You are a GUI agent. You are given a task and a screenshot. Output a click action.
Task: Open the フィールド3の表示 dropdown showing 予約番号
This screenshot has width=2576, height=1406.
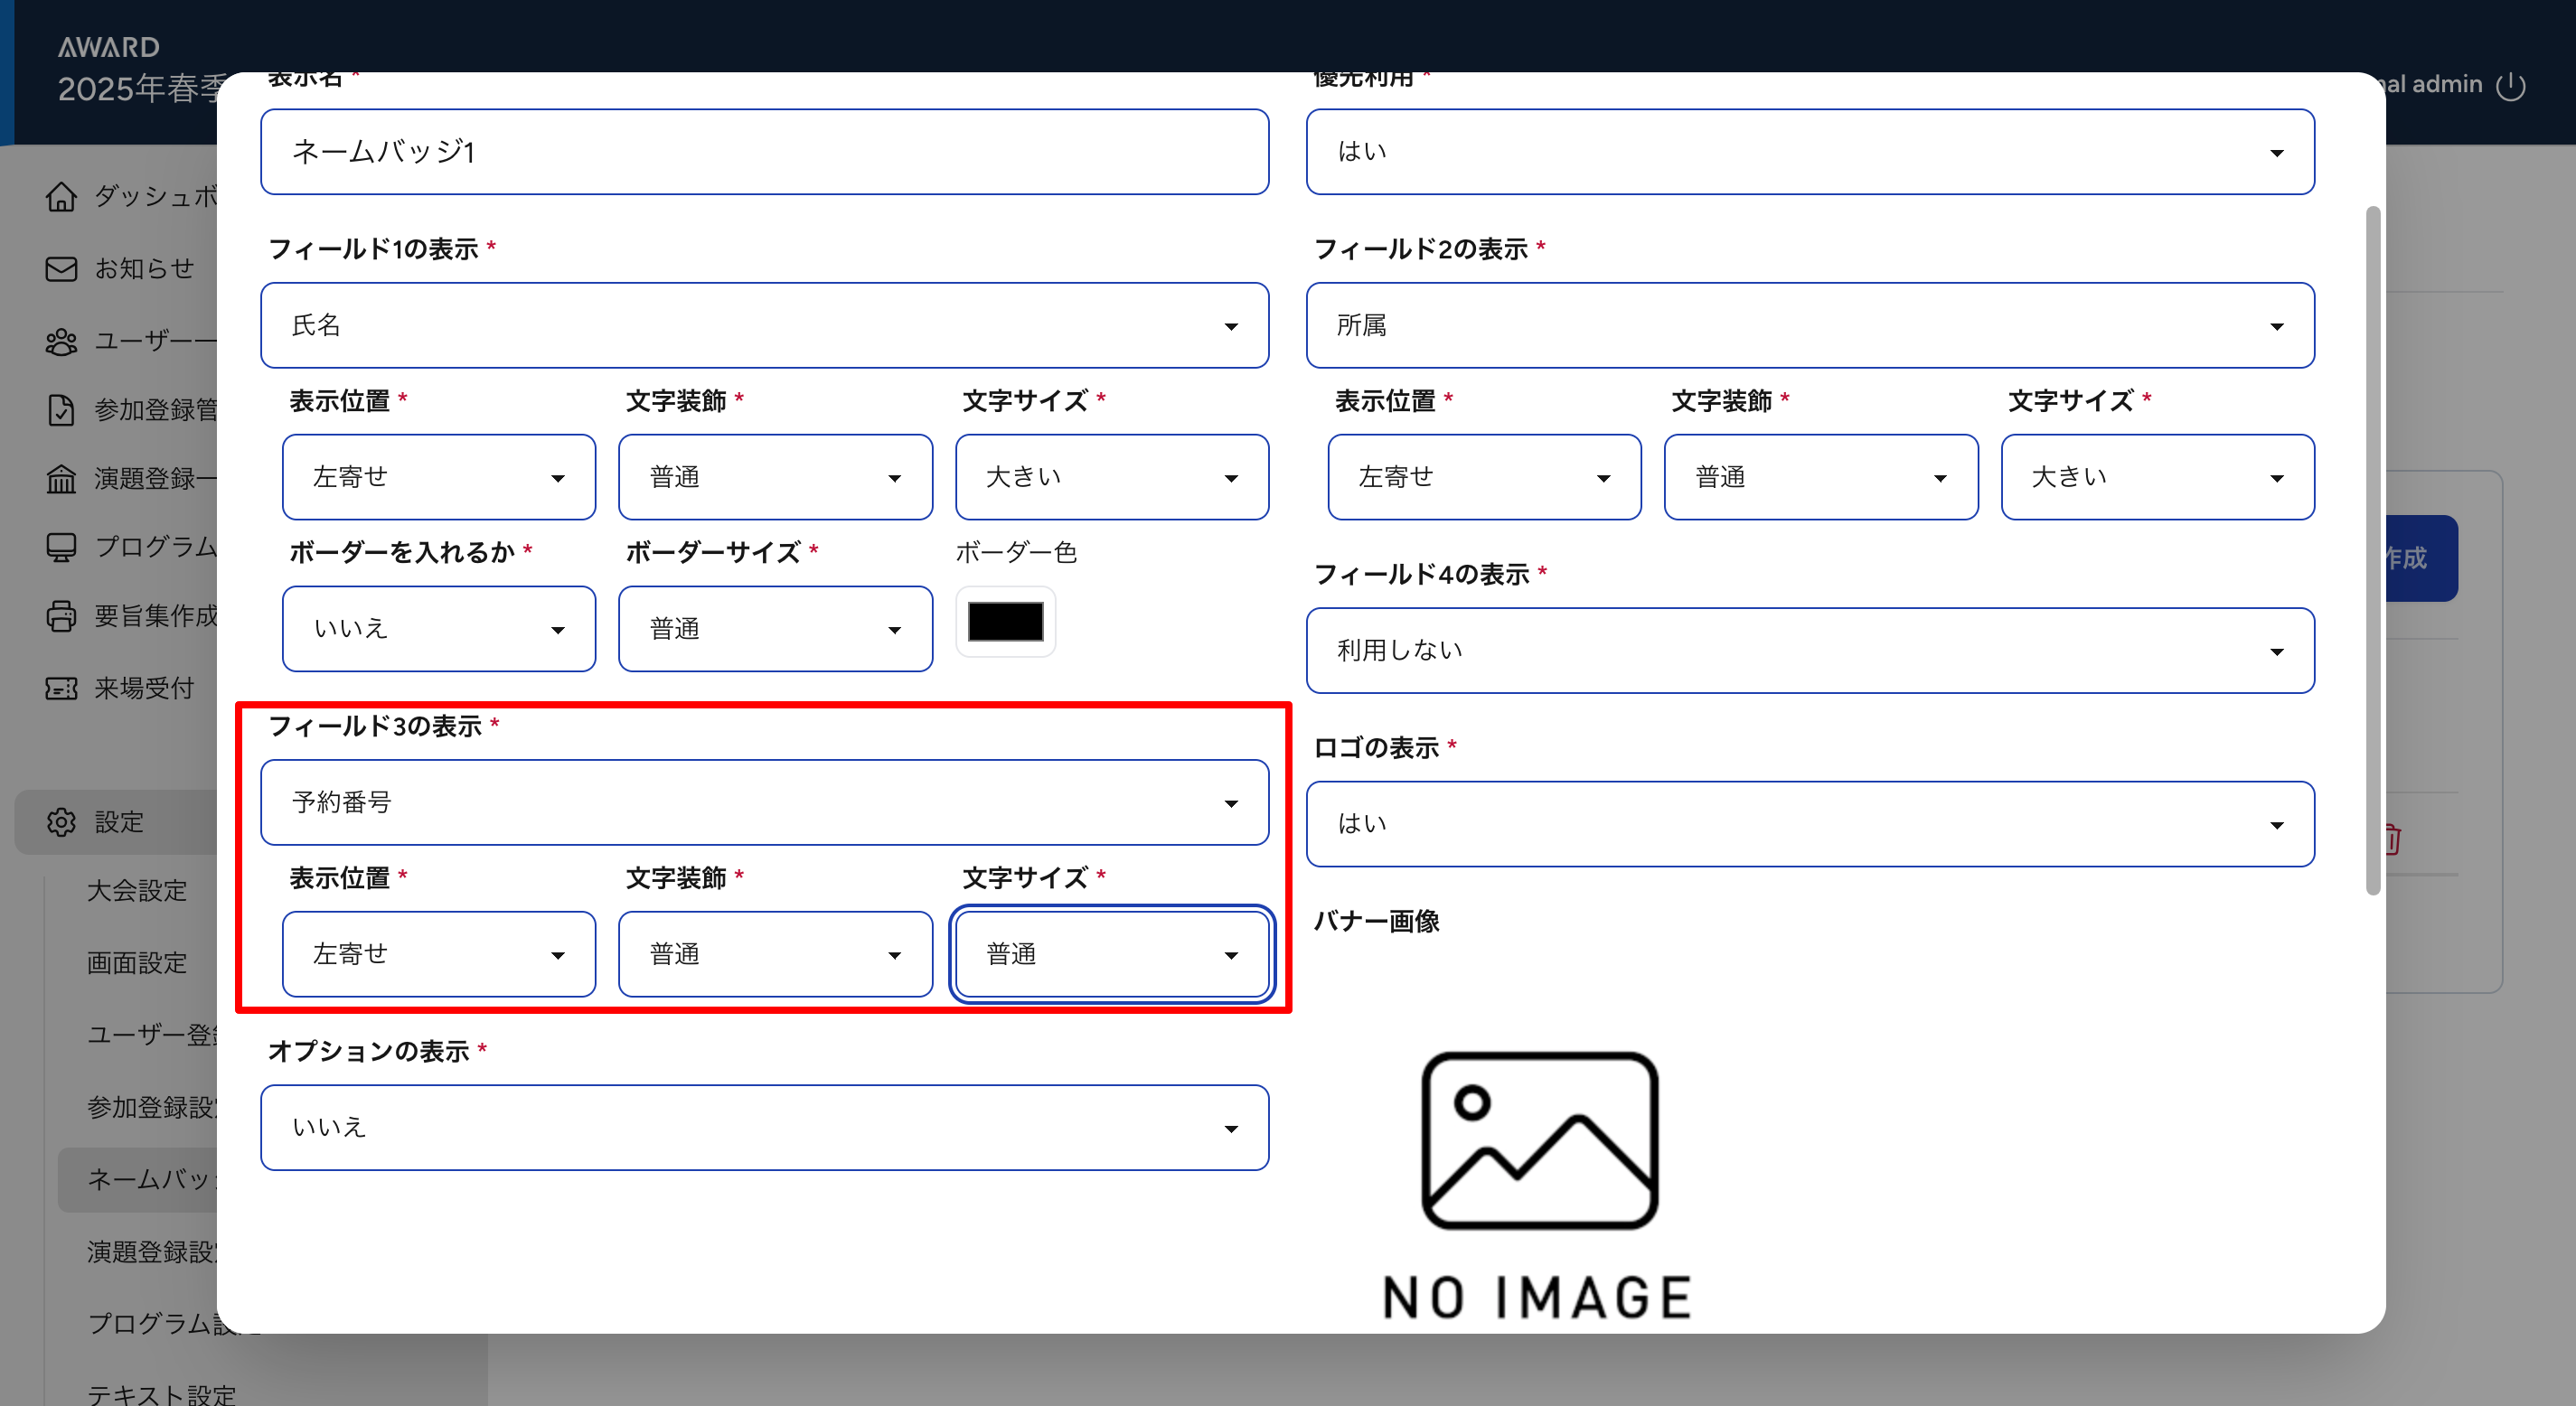[x=764, y=803]
